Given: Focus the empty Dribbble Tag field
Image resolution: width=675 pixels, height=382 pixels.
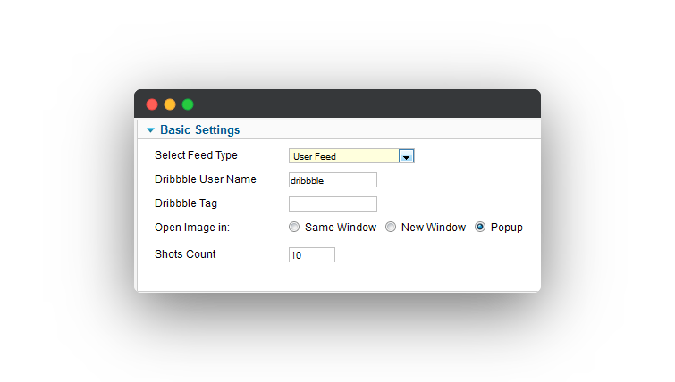Looking at the screenshot, I should (333, 204).
